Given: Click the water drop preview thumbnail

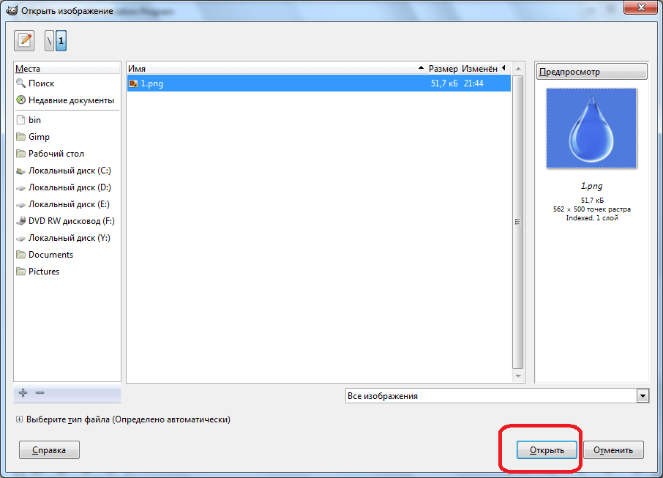Looking at the screenshot, I should tap(591, 128).
